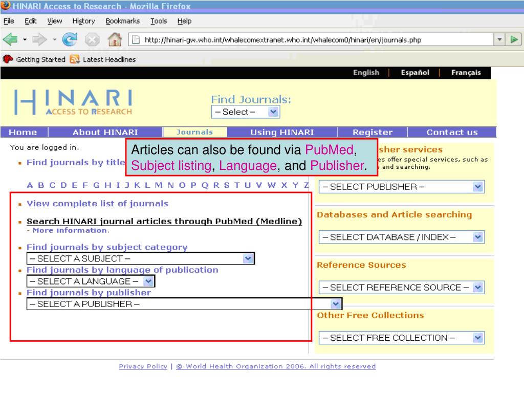Click View complete list of journals link
The image size is (524, 393).
(98, 204)
